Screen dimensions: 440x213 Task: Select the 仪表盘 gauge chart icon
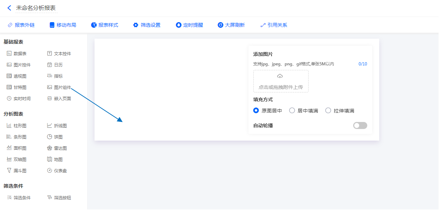[50, 170]
